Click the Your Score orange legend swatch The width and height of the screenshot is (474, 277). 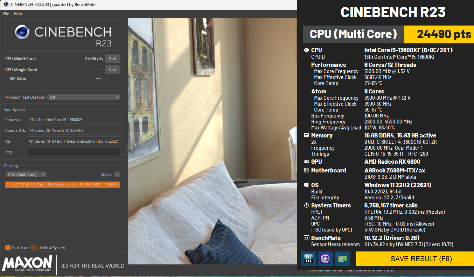click(x=8, y=248)
